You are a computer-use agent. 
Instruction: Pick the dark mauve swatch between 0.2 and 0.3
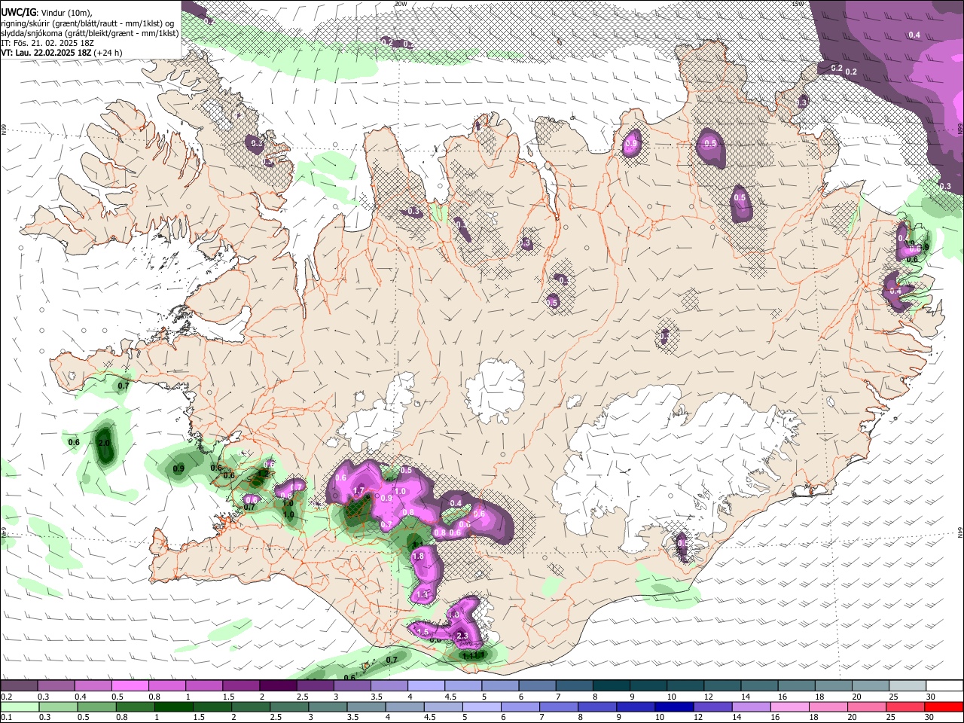pos(19,686)
